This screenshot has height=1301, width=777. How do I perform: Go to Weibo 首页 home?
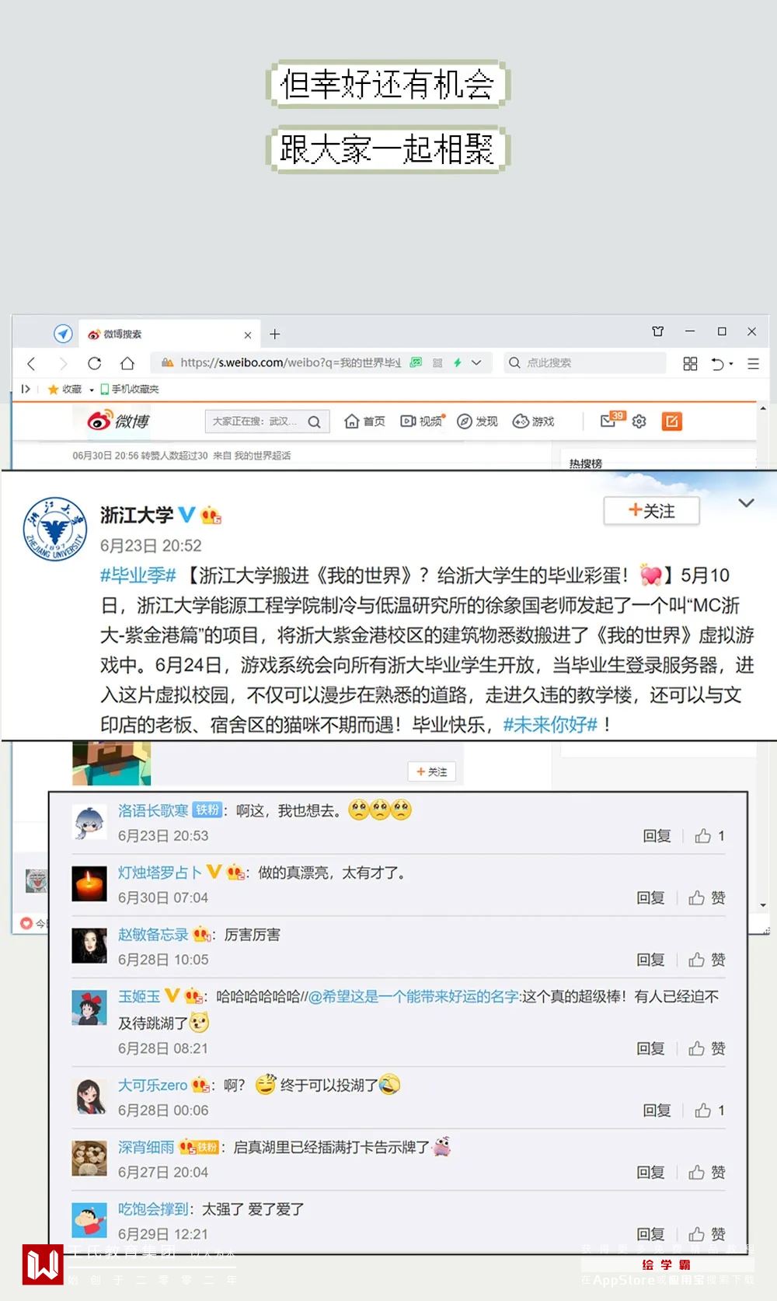pyautogui.click(x=365, y=421)
